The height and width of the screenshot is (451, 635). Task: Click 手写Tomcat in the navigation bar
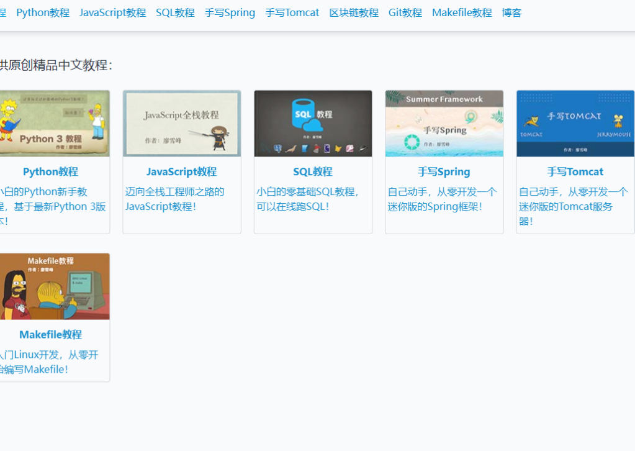click(x=292, y=12)
